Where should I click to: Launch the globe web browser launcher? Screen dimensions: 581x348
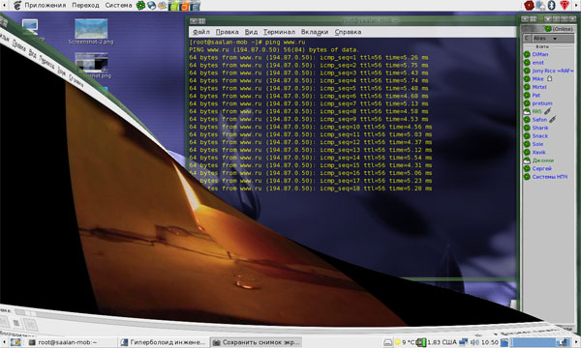152,5
